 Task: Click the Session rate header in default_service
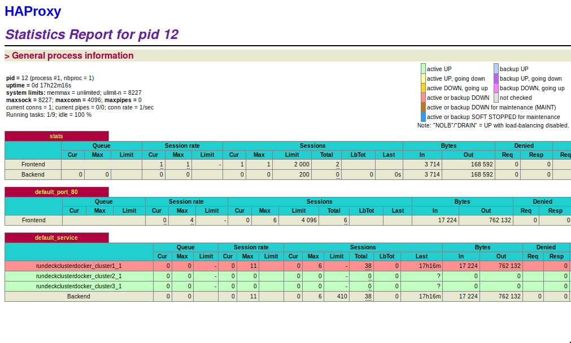[251, 247]
